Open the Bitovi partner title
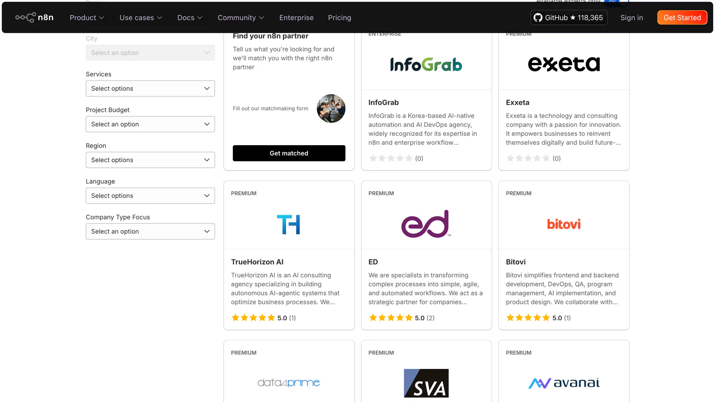This screenshot has width=715, height=402. (x=516, y=262)
